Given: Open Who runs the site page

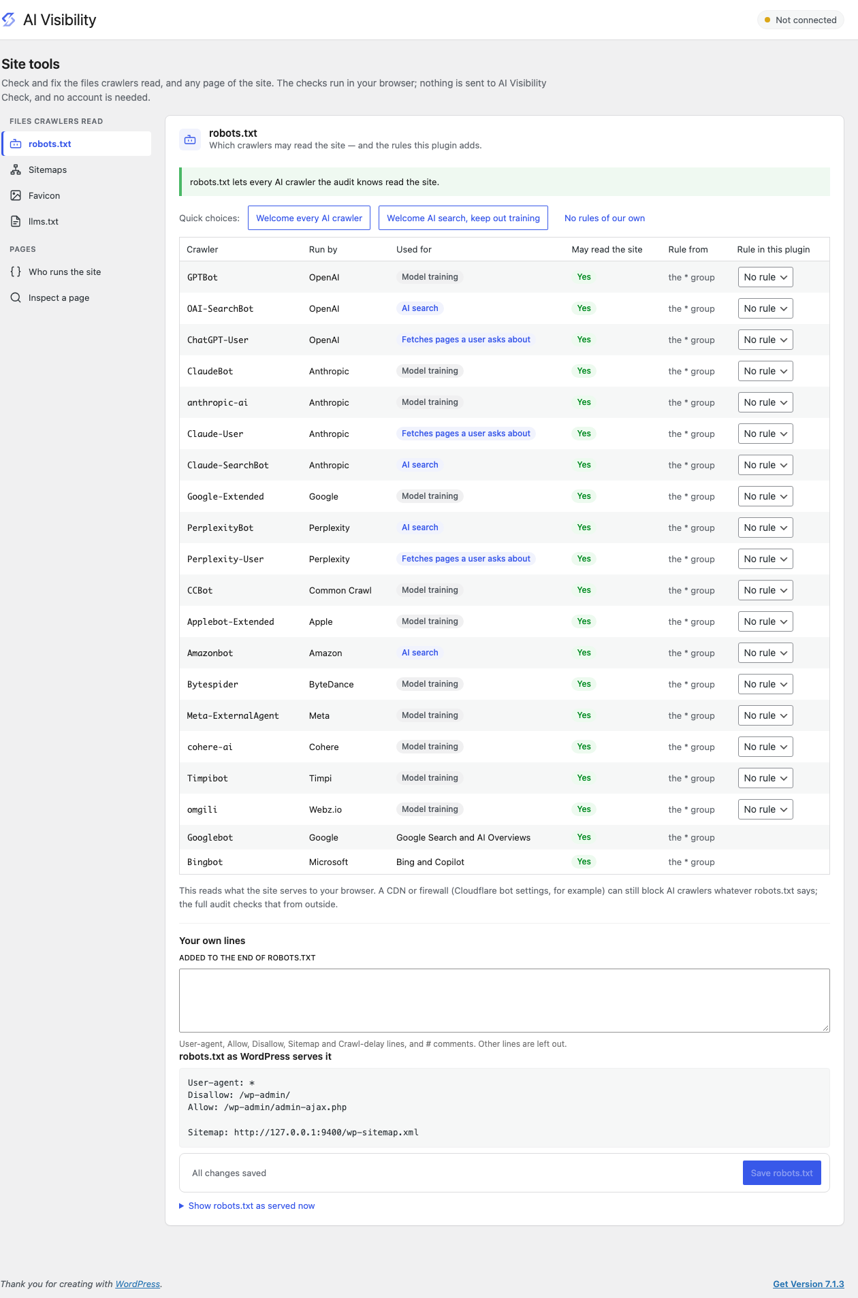Looking at the screenshot, I should click(x=76, y=272).
